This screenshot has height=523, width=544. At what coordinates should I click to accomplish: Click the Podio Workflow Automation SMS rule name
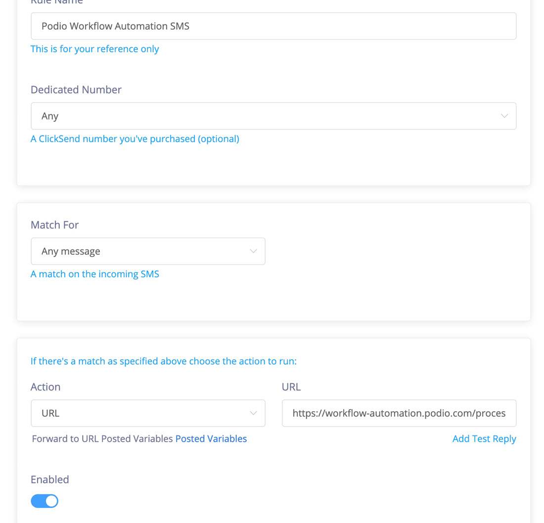(115, 26)
